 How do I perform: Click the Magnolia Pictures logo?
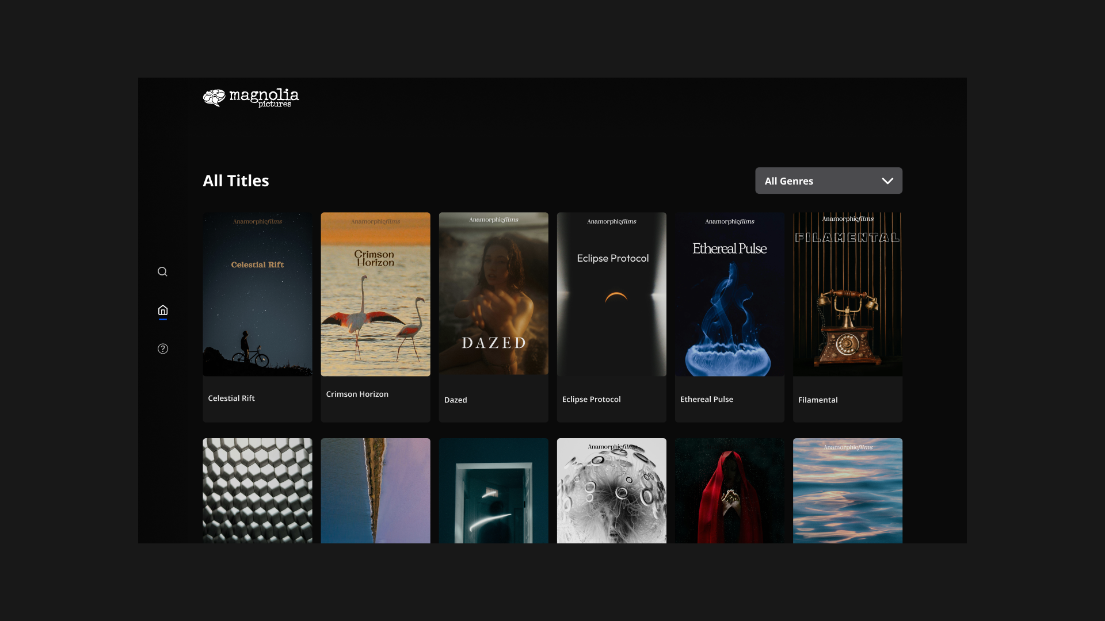251,98
